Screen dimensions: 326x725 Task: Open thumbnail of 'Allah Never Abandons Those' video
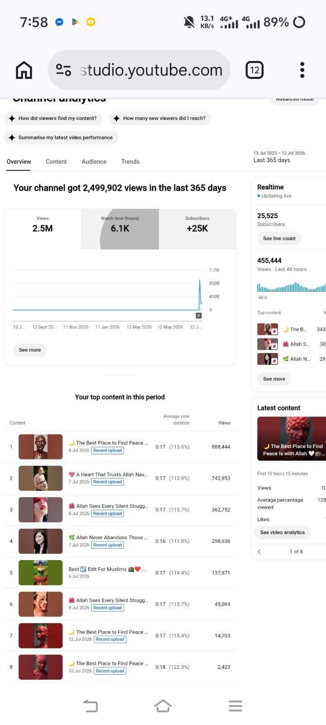[41, 541]
